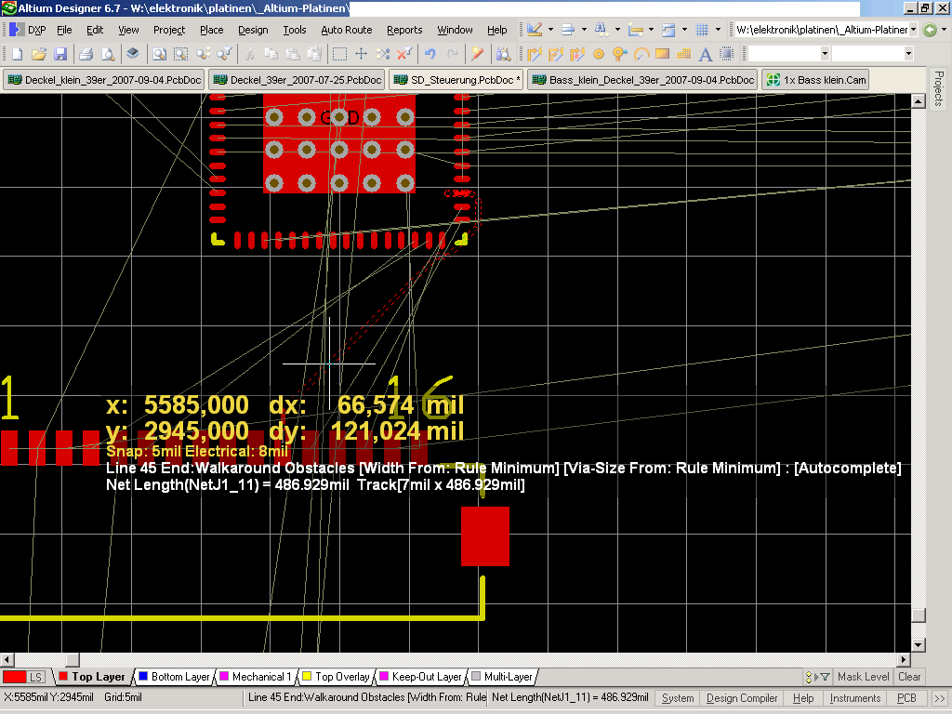Click the Save document icon
952x714 pixels.
point(60,54)
